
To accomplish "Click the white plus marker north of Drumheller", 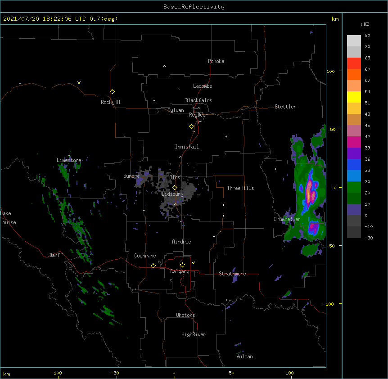I will pos(275,169).
